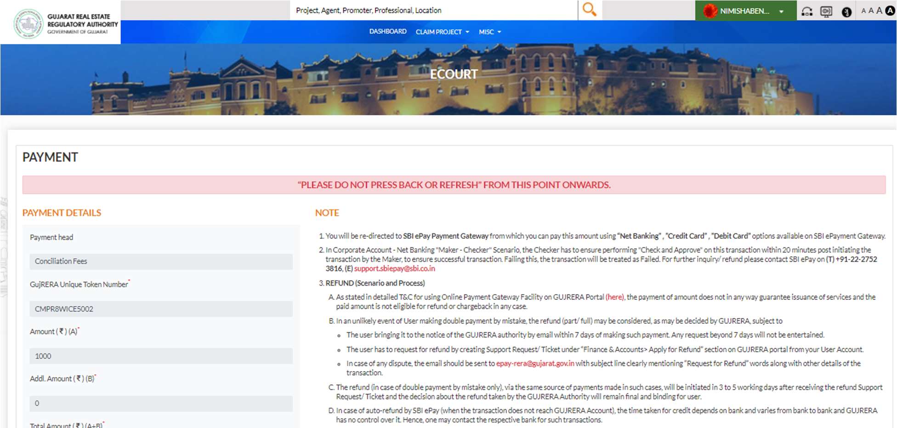
Task: Click the accessibility round black icon
Action: coord(846,12)
